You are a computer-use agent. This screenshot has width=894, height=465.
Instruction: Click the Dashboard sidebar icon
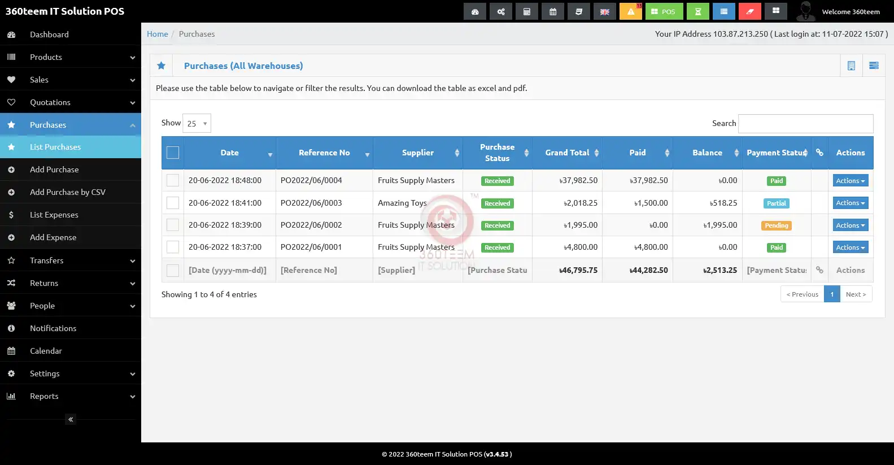pyautogui.click(x=11, y=34)
